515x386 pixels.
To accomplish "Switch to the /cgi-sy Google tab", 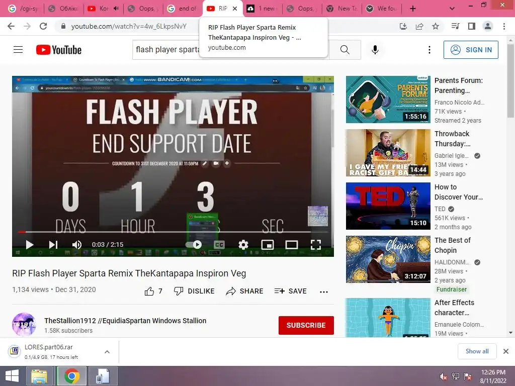I will pyautogui.click(x=23, y=9).
